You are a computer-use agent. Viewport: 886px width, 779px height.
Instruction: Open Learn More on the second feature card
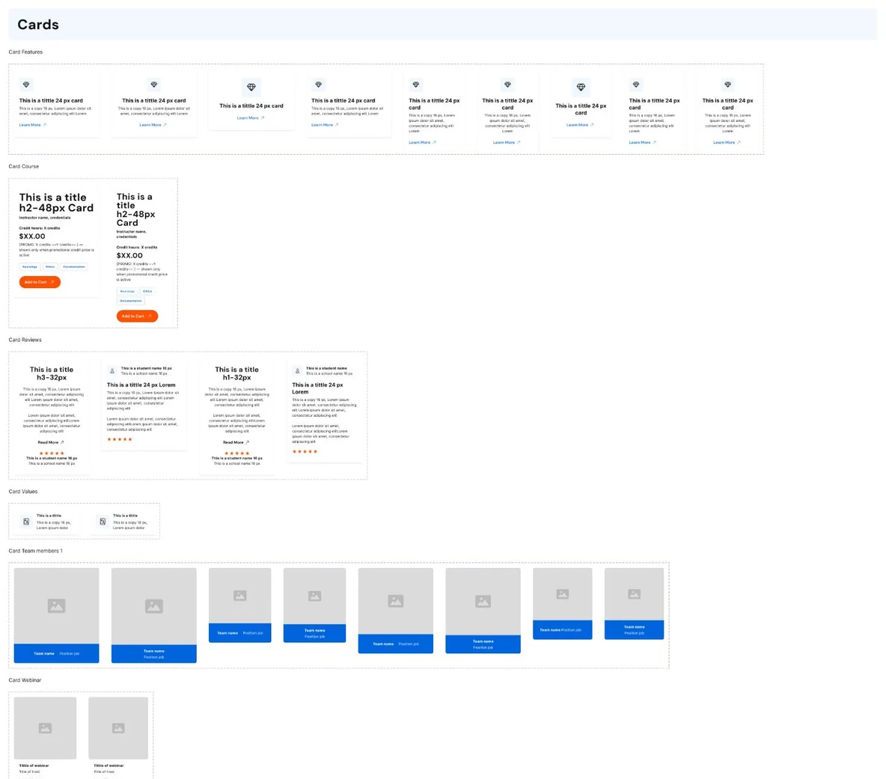click(x=153, y=125)
